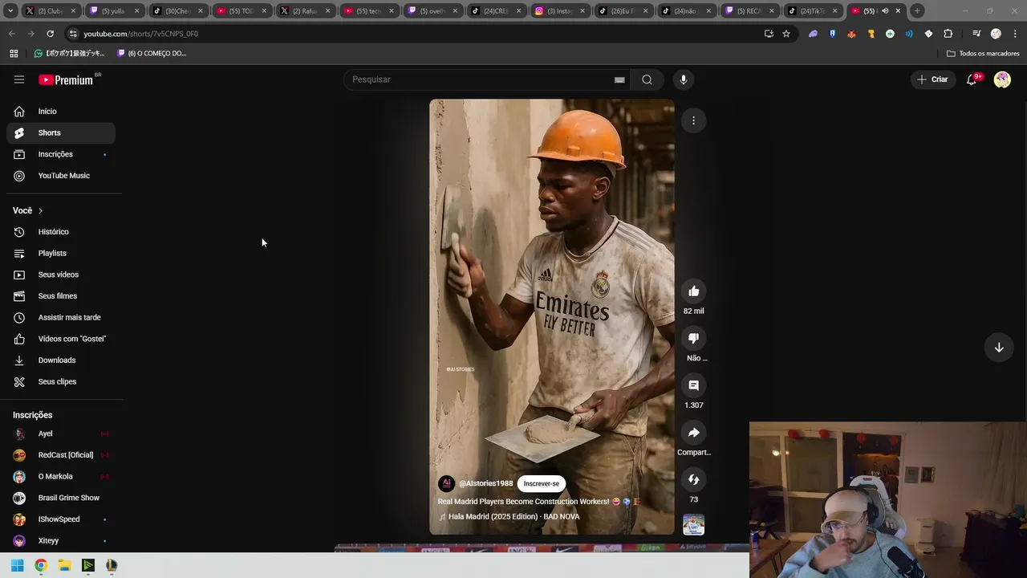Open Histórico in the sidebar
Image resolution: width=1027 pixels, height=578 pixels.
coord(61,232)
